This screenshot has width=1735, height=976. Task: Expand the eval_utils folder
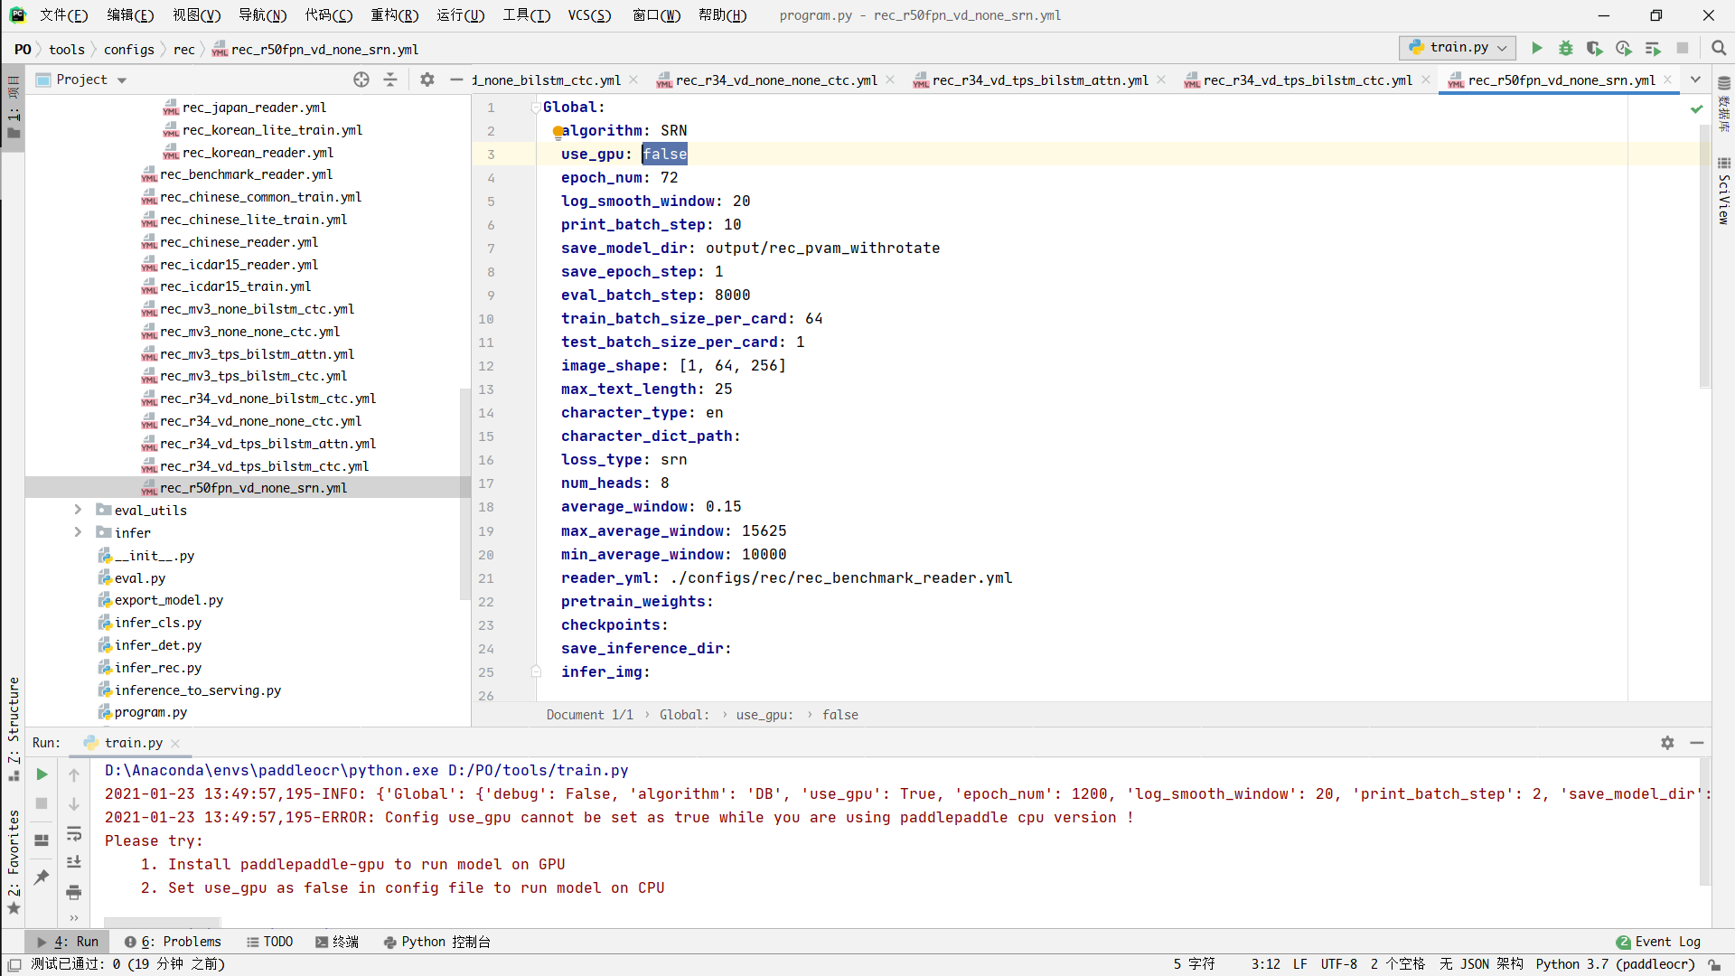pyautogui.click(x=78, y=510)
